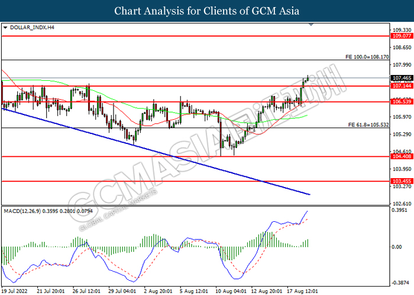This screenshot has width=414, height=295.
Task: Click the 108.650 price scale value
Action: click(402, 47)
